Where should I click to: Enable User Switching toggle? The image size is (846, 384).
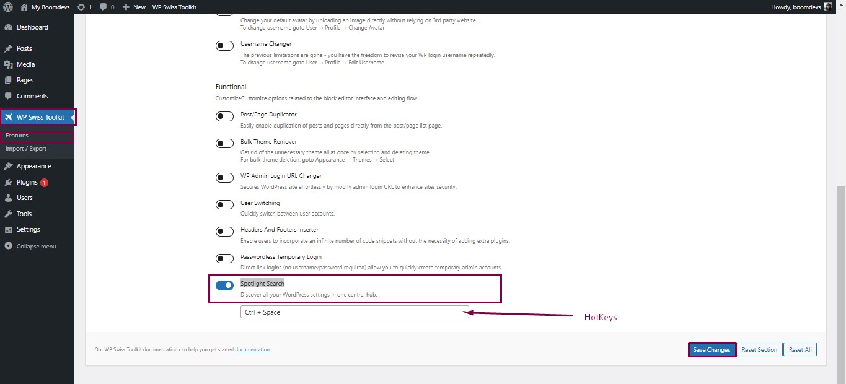[224, 204]
